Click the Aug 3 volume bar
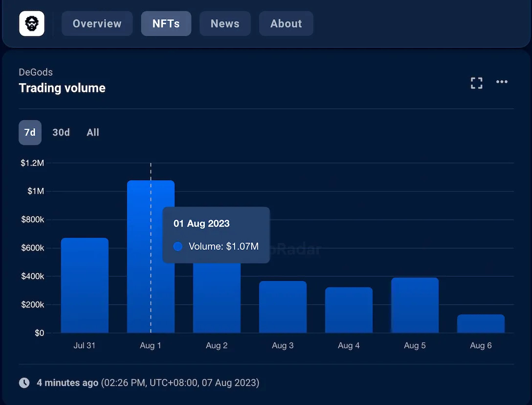This screenshot has height=405, width=532. [283, 307]
